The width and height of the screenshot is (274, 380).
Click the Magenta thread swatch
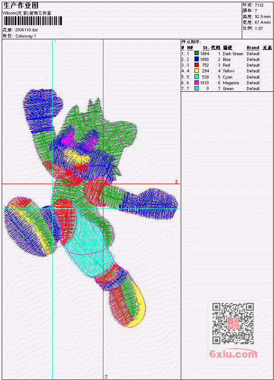pos(197,83)
